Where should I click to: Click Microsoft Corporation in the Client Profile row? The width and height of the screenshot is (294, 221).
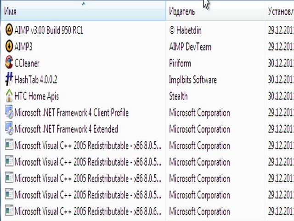pos(199,113)
